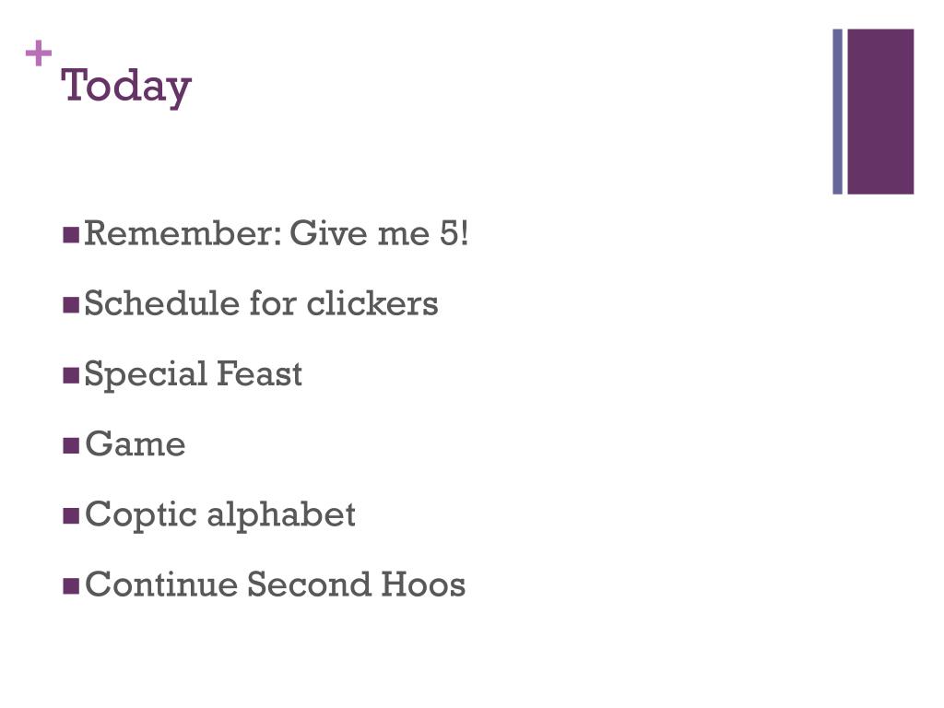Select the 'Schedule for clickers' text

[261, 302]
